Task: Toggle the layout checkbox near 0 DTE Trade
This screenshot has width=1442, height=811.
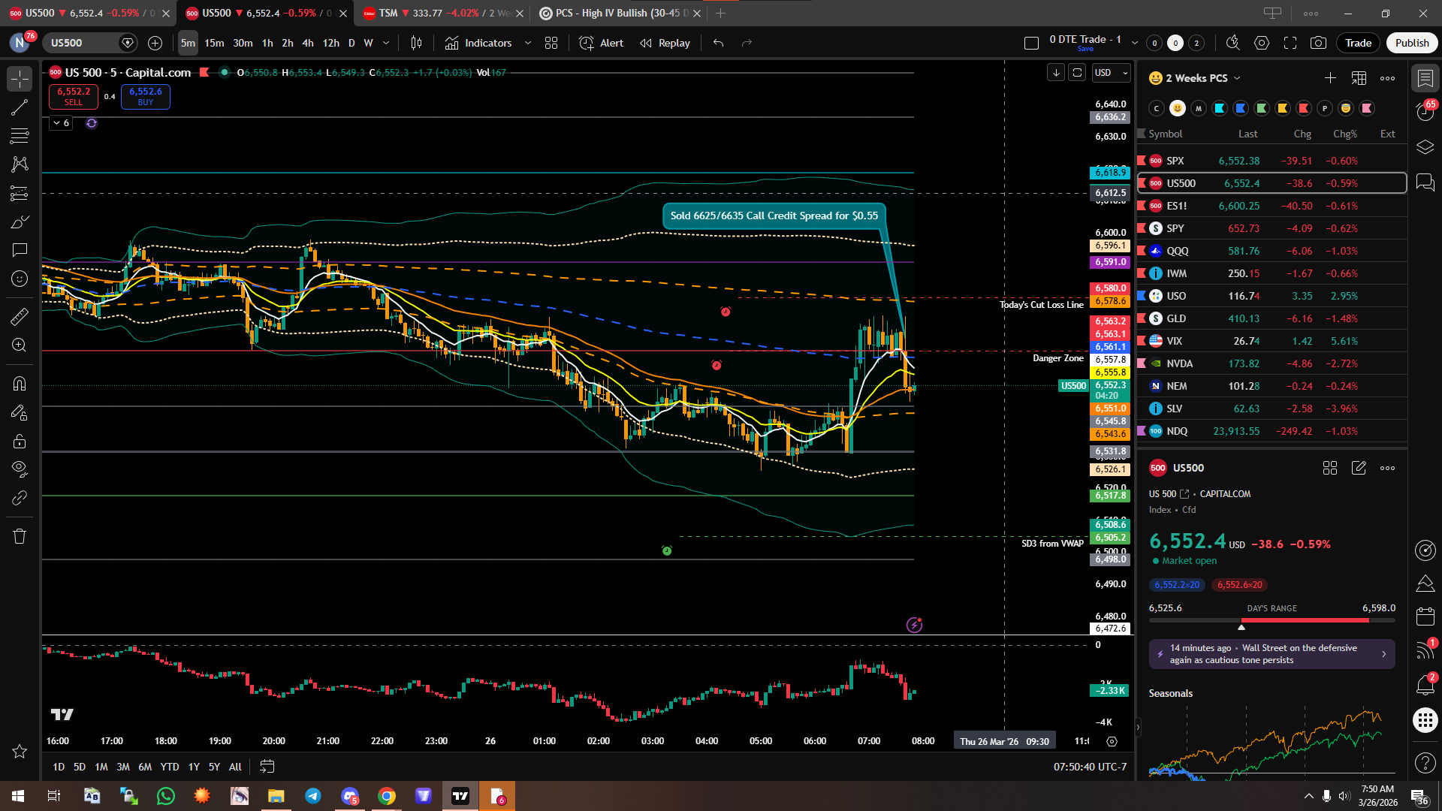Action: click(1031, 43)
